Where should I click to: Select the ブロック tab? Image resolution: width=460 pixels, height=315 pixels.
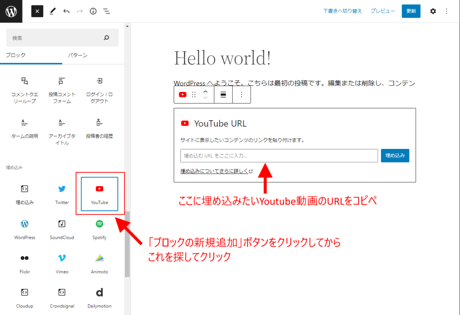click(x=16, y=55)
